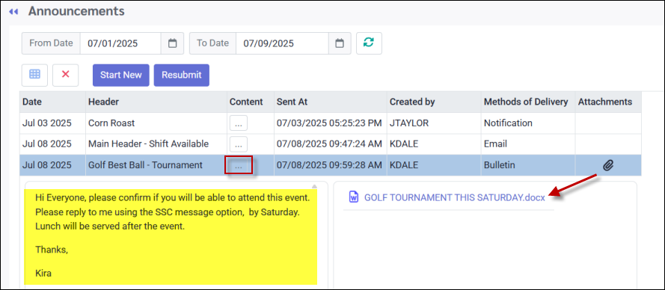Click the Content column header
This screenshot has width=665, height=290.
pyautogui.click(x=251, y=102)
